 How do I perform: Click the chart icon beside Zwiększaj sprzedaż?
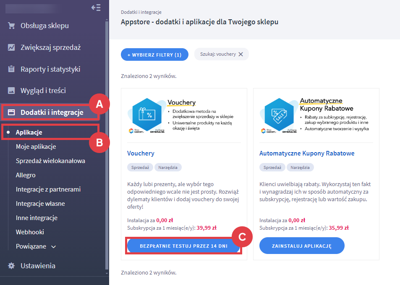pos(11,47)
